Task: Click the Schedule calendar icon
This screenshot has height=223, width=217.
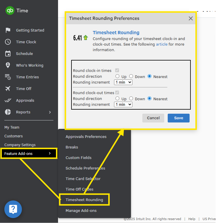Action: tap(8, 53)
